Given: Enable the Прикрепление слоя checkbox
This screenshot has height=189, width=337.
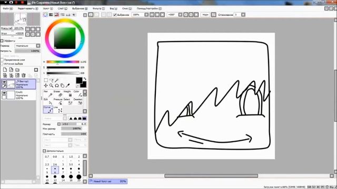Looking at the screenshot, I should 2,60.
